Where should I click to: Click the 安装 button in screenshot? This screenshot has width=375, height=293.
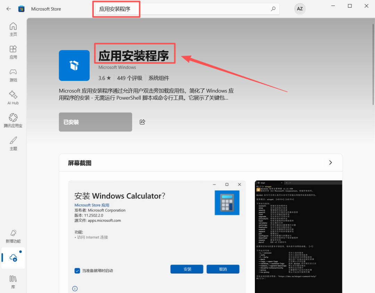point(187,269)
